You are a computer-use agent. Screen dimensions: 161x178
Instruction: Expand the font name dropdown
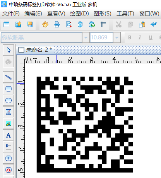(86, 37)
